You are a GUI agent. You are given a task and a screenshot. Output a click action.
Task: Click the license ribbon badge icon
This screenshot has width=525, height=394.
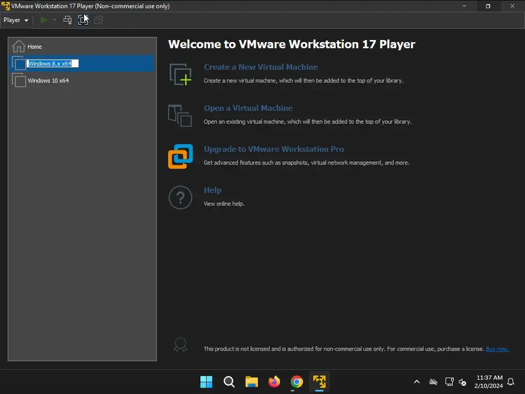click(x=180, y=344)
